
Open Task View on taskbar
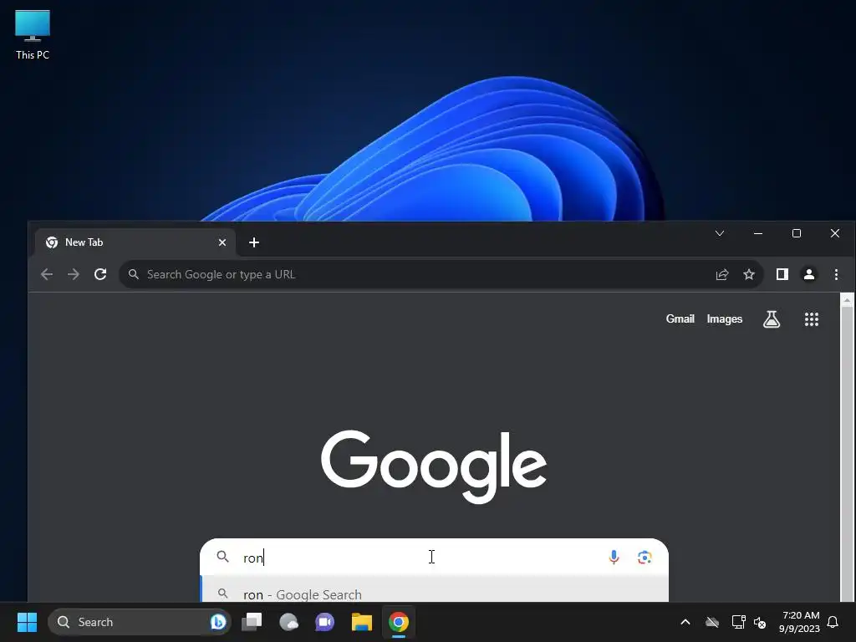point(252,622)
